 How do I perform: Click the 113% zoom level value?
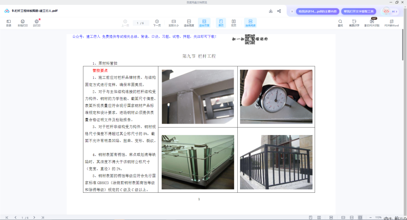pyautogui.click(x=378, y=218)
